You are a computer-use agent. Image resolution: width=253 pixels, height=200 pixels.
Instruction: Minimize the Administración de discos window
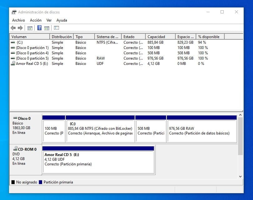pos(208,12)
